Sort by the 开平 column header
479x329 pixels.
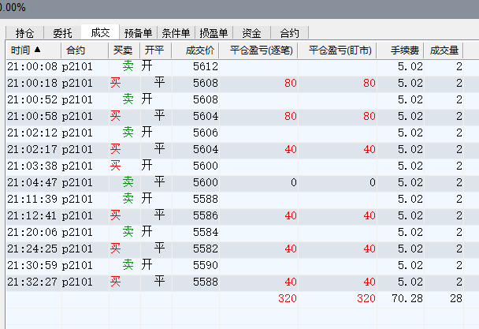156,50
